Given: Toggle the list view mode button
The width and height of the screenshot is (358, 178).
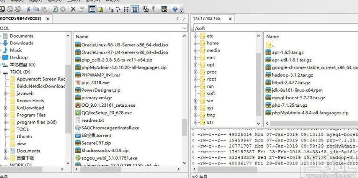Looking at the screenshot, I should point(126,9).
